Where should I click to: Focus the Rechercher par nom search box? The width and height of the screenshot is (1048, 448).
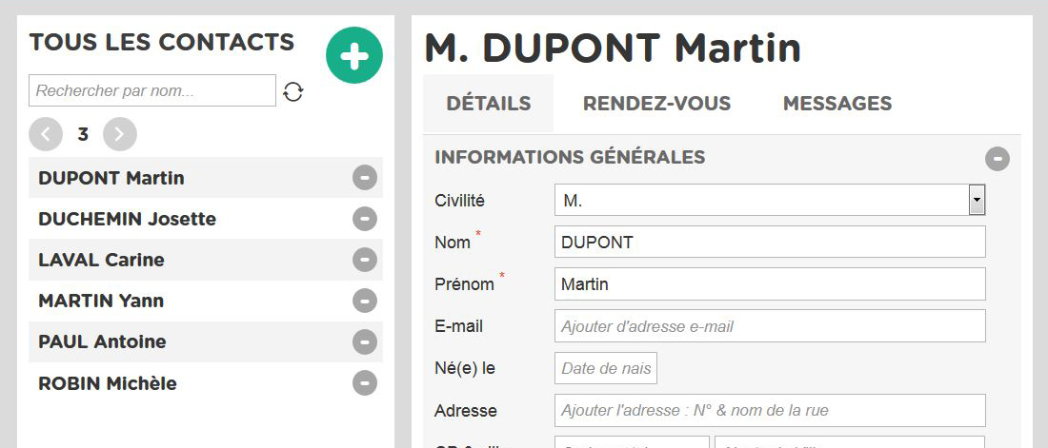pos(152,90)
